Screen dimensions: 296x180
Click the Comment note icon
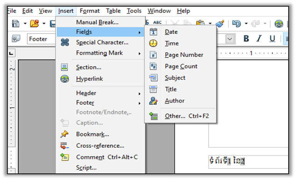pos(65,157)
